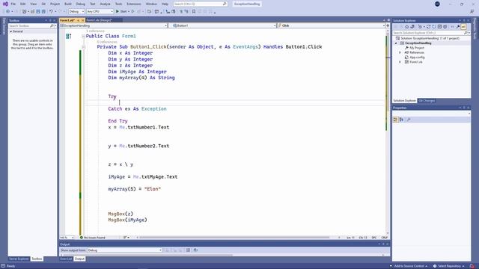
Task: Open the Debug menu
Action: 81,4
